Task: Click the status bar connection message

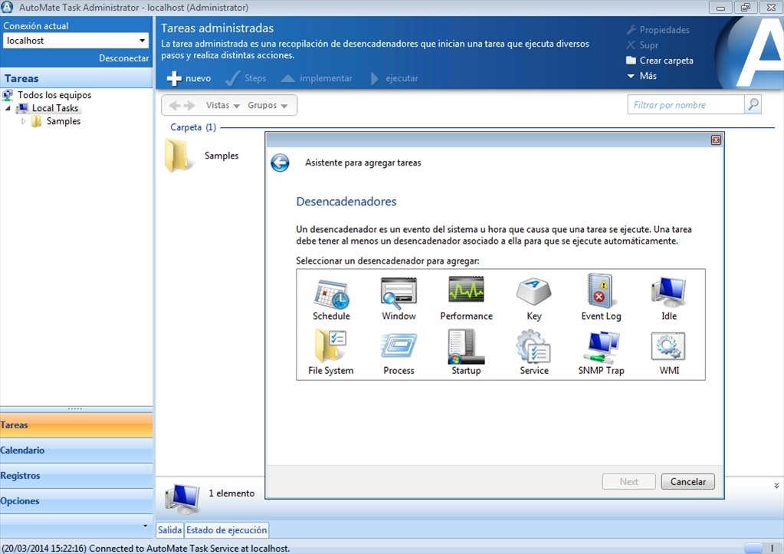Action: [146, 549]
